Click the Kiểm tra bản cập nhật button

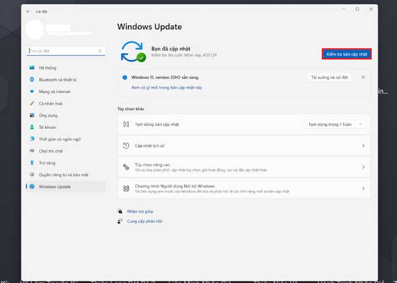tap(347, 54)
